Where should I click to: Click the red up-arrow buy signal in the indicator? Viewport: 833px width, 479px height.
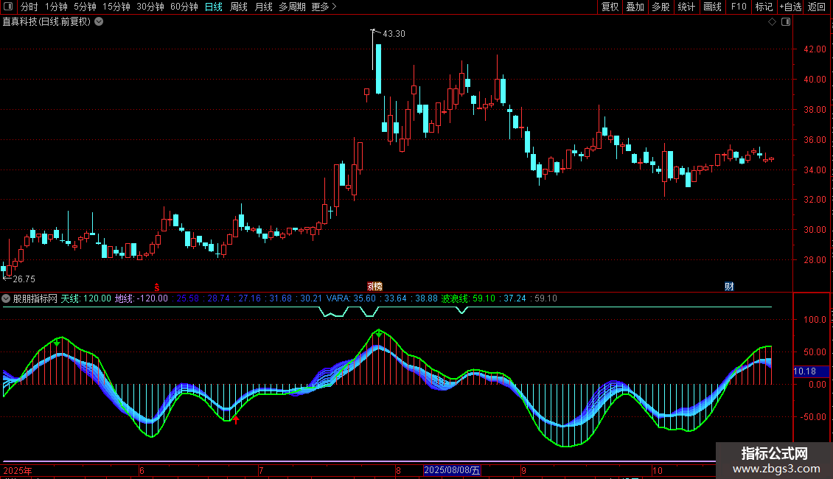click(x=236, y=419)
